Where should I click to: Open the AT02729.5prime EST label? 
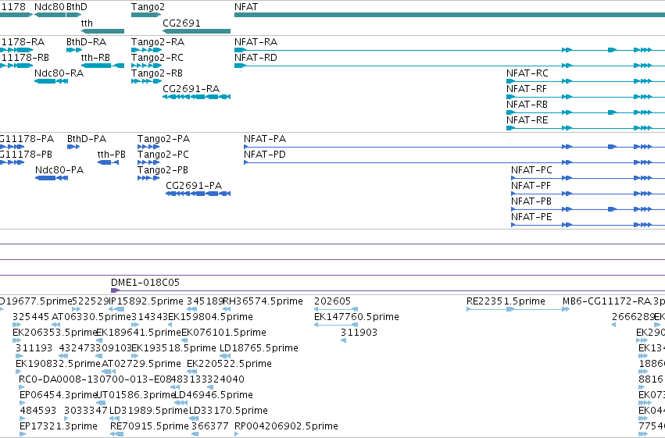coord(141,364)
